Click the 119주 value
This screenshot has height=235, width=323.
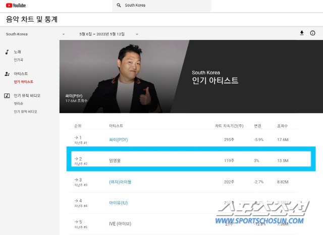pyautogui.click(x=229, y=161)
